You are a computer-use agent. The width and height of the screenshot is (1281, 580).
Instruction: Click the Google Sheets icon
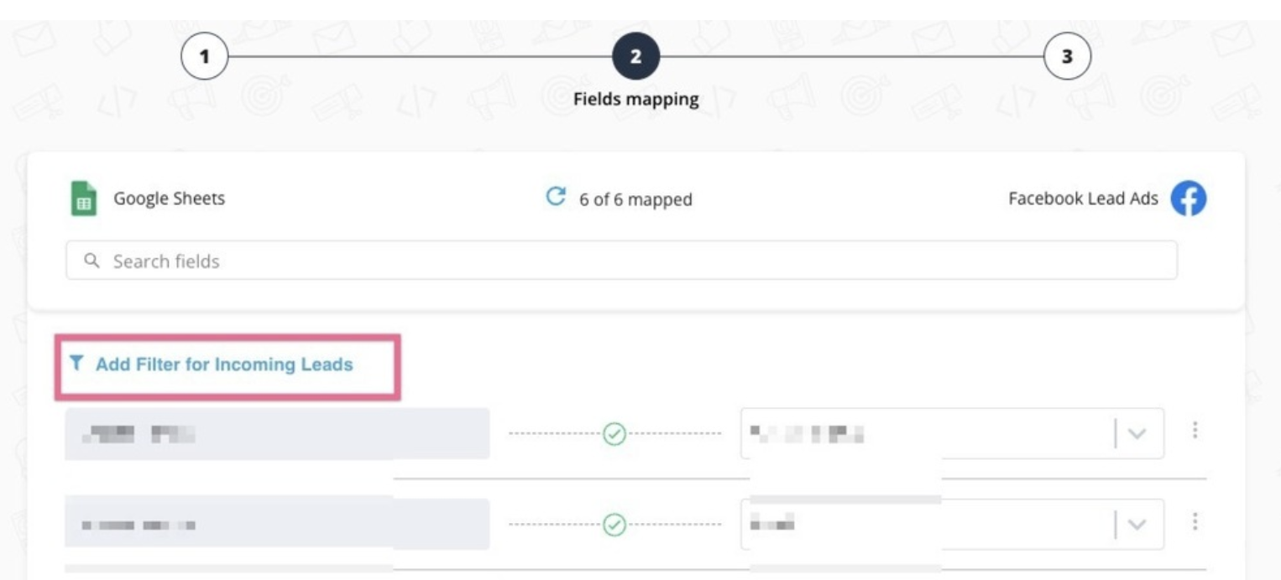click(84, 199)
